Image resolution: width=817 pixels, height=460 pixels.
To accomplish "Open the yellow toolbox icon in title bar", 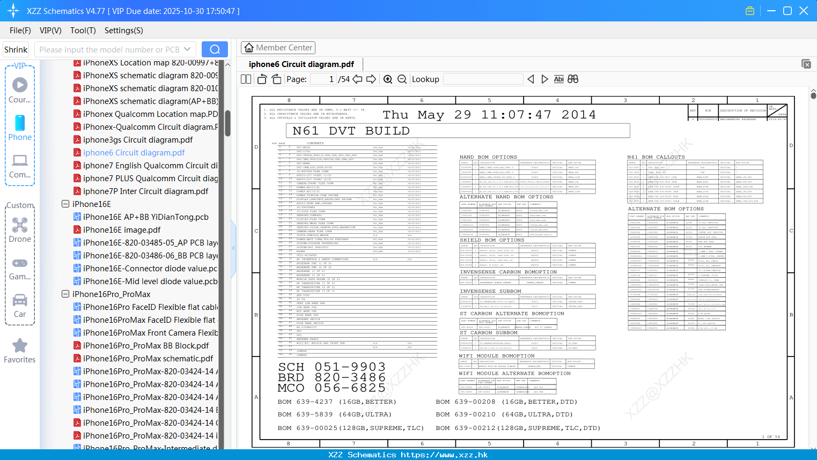I will [x=750, y=11].
